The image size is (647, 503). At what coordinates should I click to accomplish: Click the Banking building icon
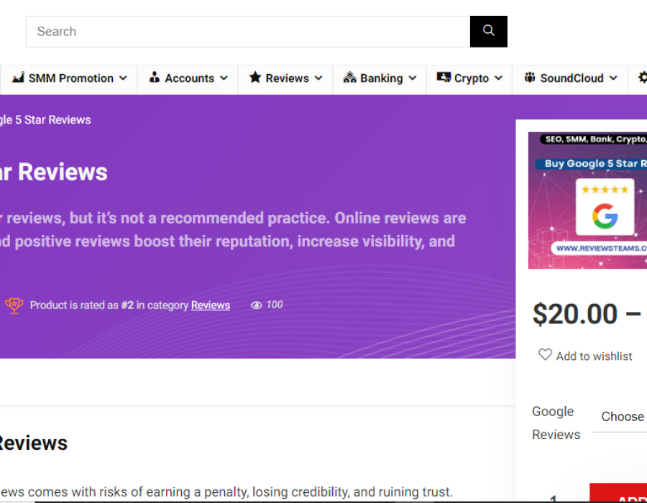(350, 78)
